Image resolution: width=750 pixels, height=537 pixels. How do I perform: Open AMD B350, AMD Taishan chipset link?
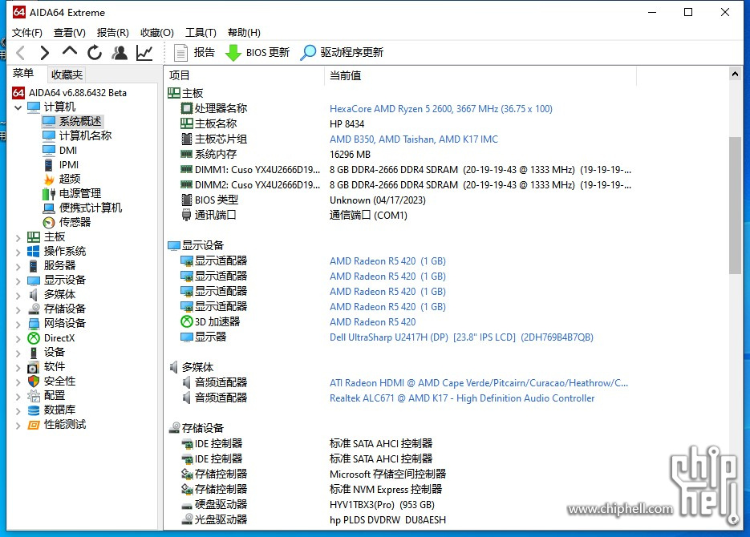[413, 139]
